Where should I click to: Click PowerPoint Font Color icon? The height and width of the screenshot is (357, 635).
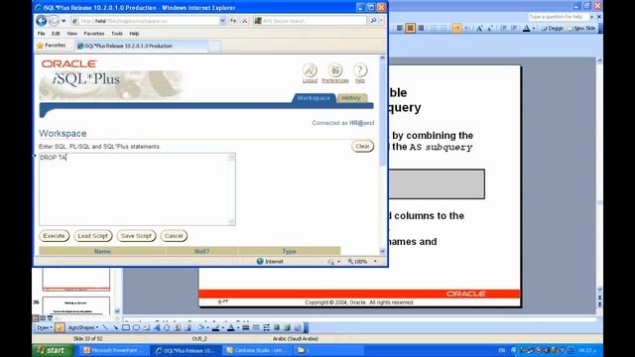[x=526, y=28]
